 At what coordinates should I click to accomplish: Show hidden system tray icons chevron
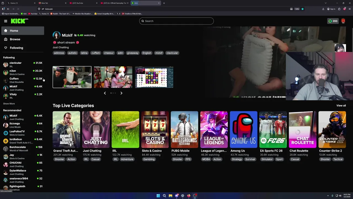[328, 196]
